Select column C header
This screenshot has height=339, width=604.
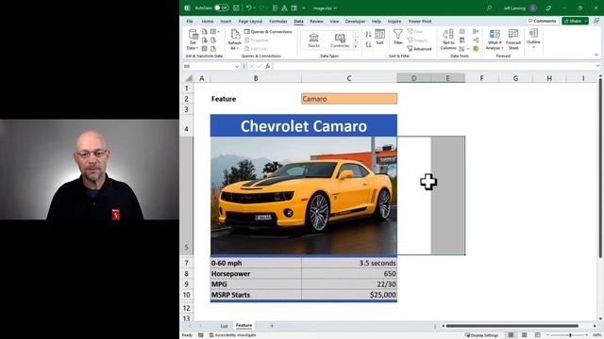(x=349, y=78)
